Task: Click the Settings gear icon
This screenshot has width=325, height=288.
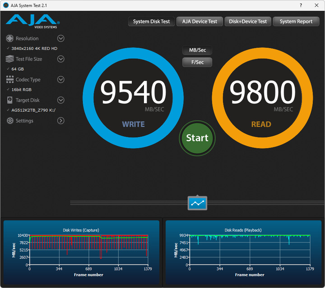Action: [x=10, y=121]
